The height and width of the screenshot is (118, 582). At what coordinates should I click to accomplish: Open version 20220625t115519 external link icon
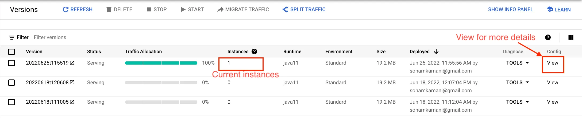click(x=72, y=63)
